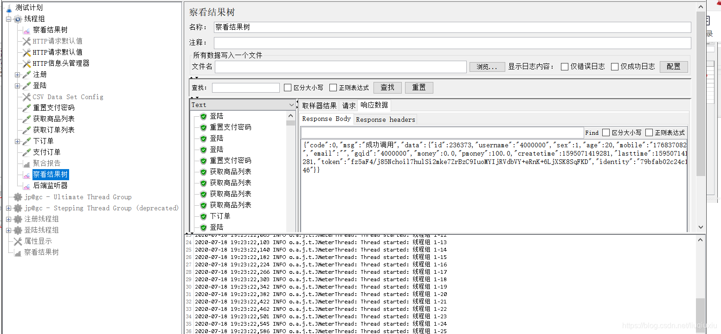Select jp@gc - Ultimate Thread Group icon
This screenshot has height=334, width=721.
point(18,197)
